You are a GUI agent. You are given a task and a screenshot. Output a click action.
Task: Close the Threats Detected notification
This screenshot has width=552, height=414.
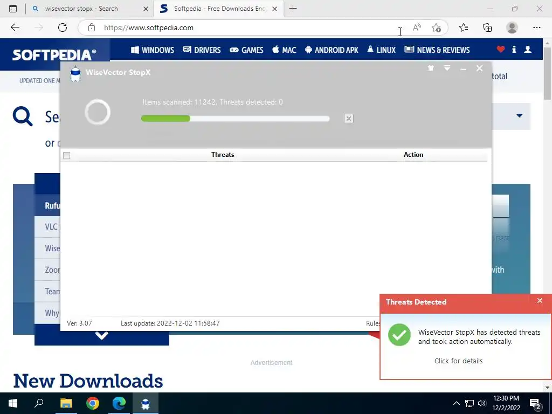click(540, 301)
